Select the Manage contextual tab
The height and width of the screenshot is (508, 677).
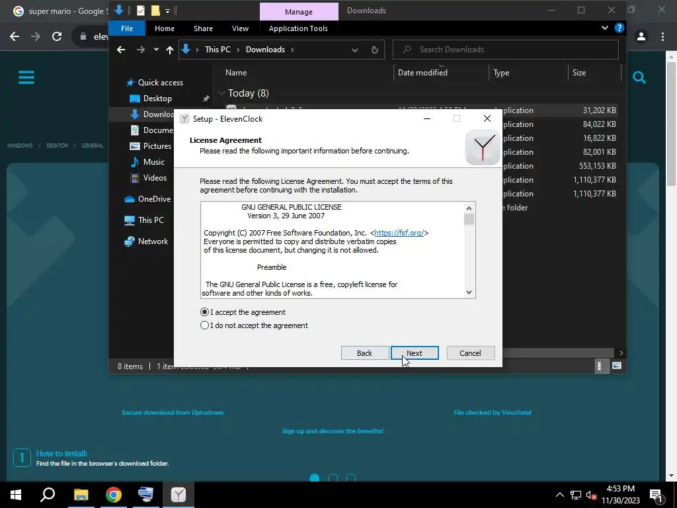[299, 12]
